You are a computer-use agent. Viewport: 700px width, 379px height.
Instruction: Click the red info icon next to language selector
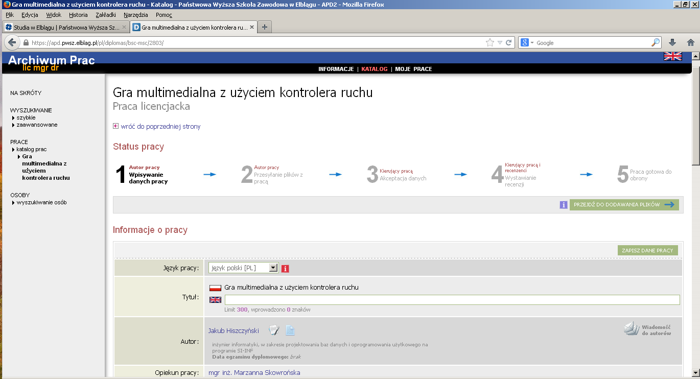[x=285, y=269]
